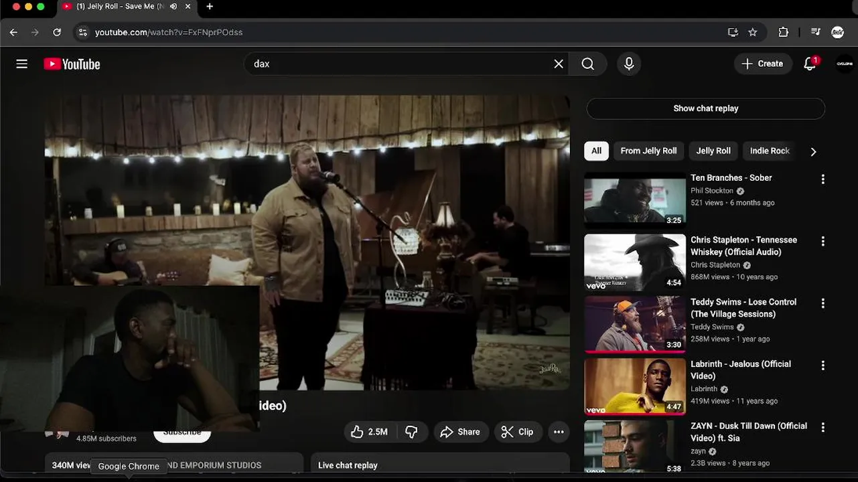
Task: Open options for Tennessee Whiskey video
Action: pos(823,241)
